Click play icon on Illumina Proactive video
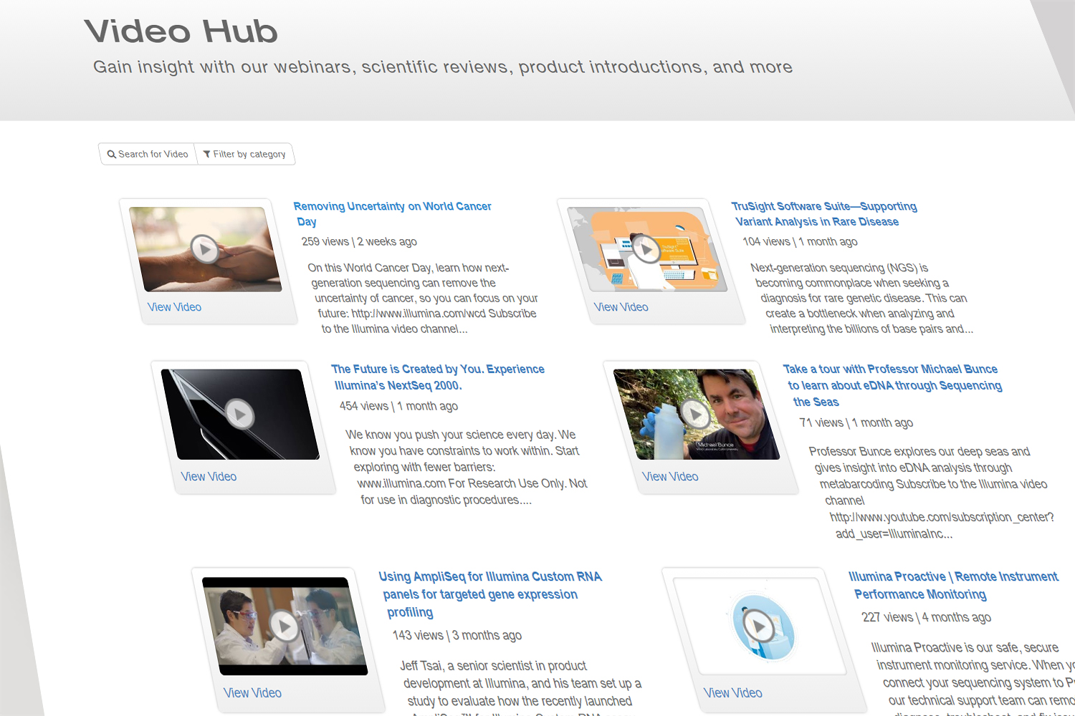The width and height of the screenshot is (1075, 716). (758, 627)
